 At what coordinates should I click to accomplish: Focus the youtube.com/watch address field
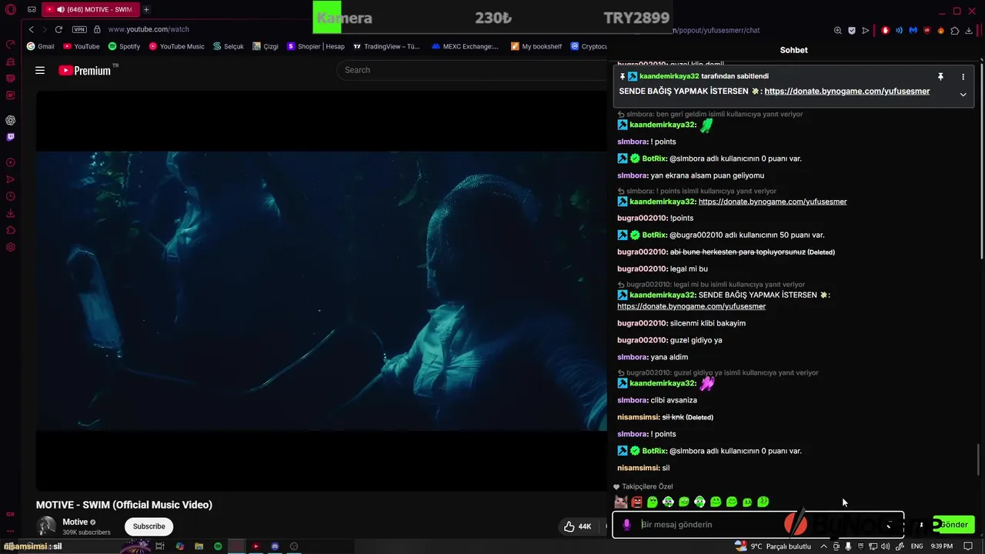pyautogui.click(x=149, y=29)
